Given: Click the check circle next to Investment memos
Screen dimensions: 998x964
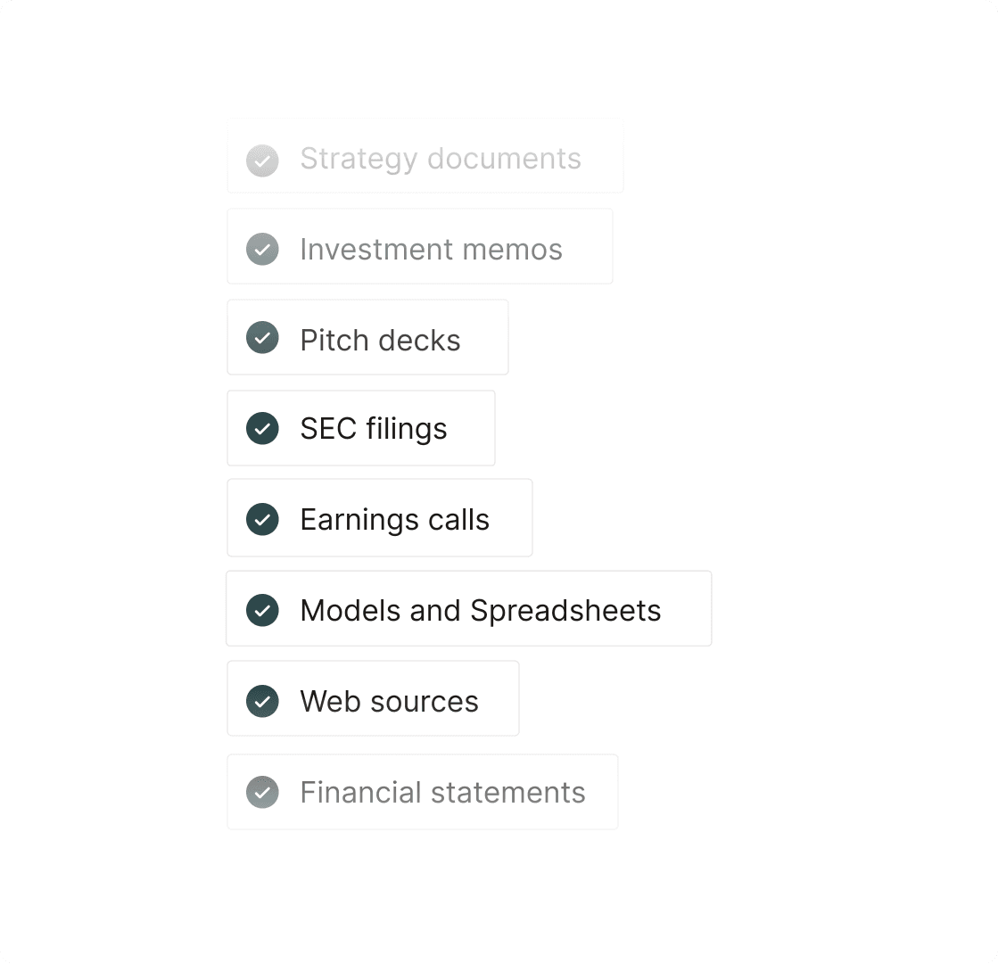Looking at the screenshot, I should click(x=262, y=249).
